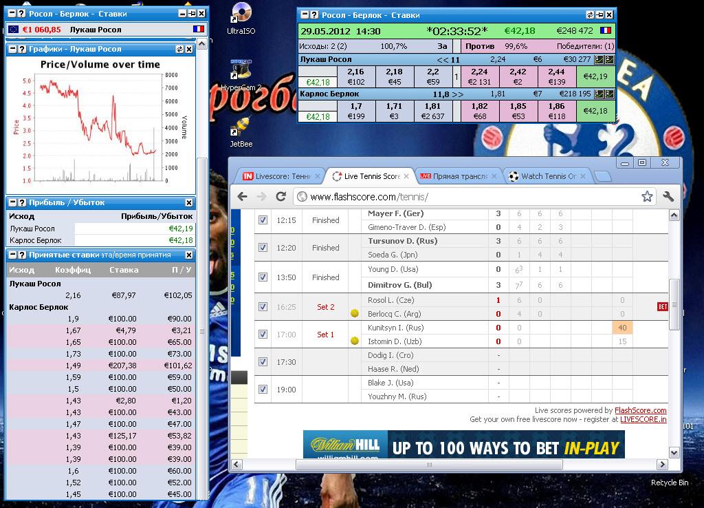Screen dimensions: 704x508
Task: Open the Recycle Bin on desktop
Action: (x=670, y=483)
